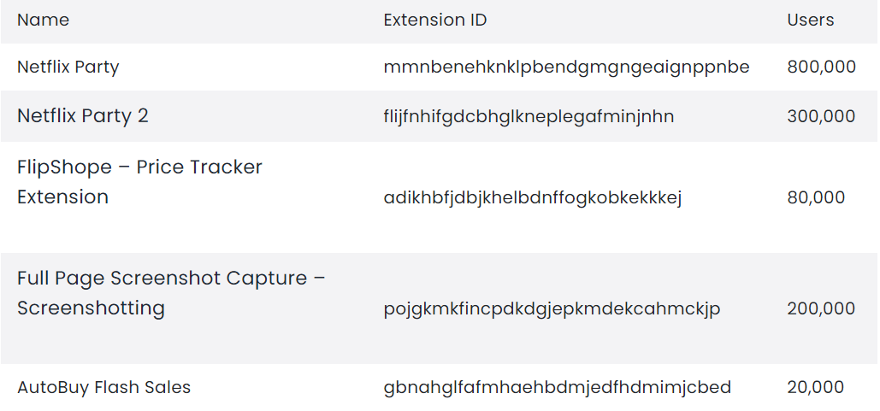Click extension ID adikhbfjdbjkhelbdnffogkobkekkkej
The width and height of the screenshot is (880, 411).
[532, 197]
